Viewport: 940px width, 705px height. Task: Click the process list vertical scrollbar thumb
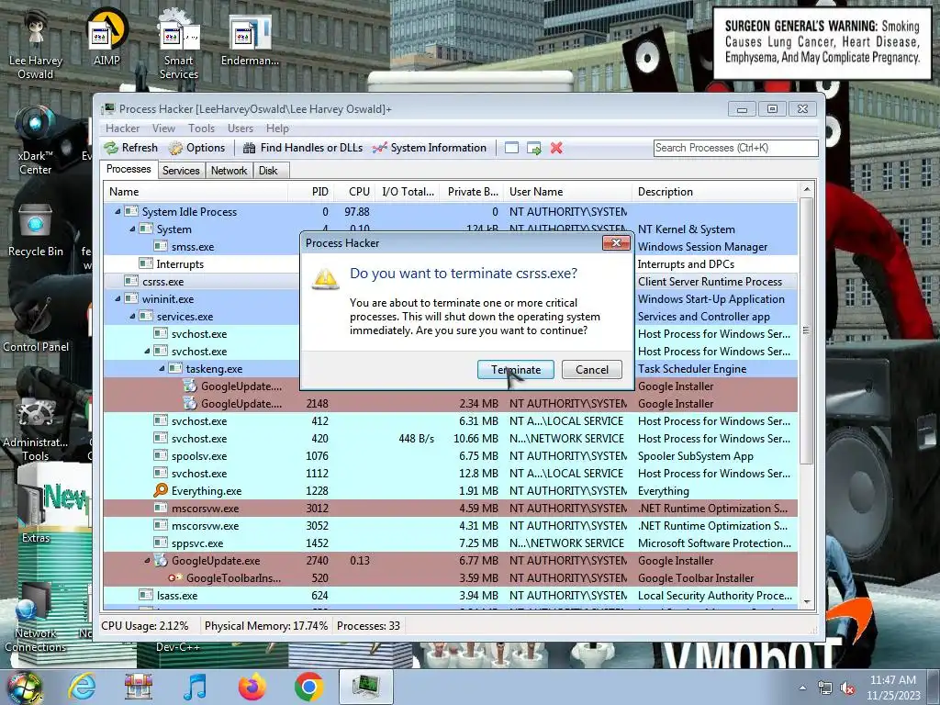pyautogui.click(x=806, y=330)
